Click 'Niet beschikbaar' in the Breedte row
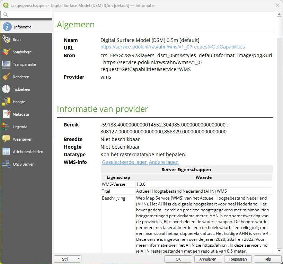This screenshot has height=264, width=283. (x=120, y=139)
